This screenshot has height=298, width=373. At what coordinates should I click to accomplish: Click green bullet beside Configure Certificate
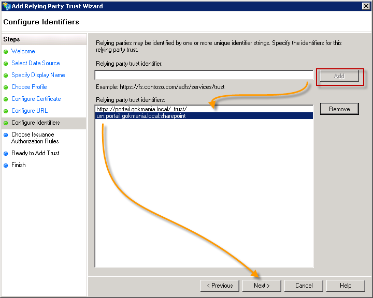coord(6,99)
